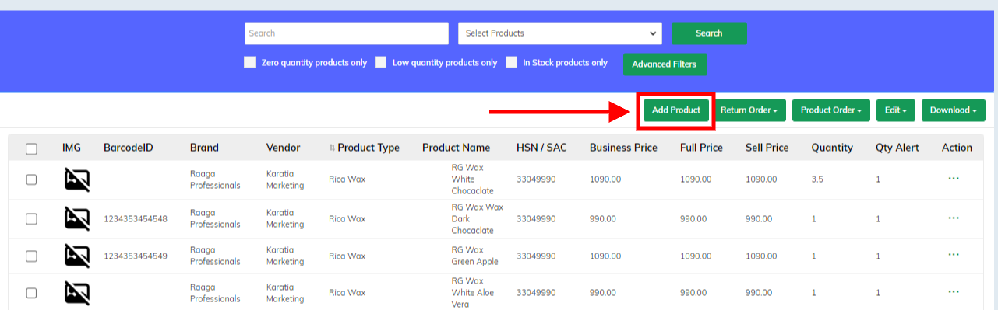Open the three-dot action menu for RG Wax Dark Chocolate

tap(953, 218)
